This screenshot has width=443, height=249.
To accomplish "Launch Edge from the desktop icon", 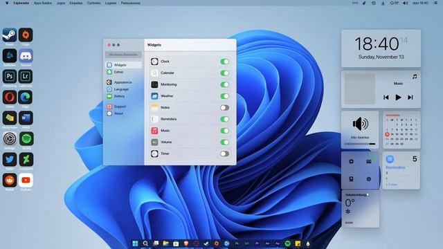I will (x=26, y=97).
